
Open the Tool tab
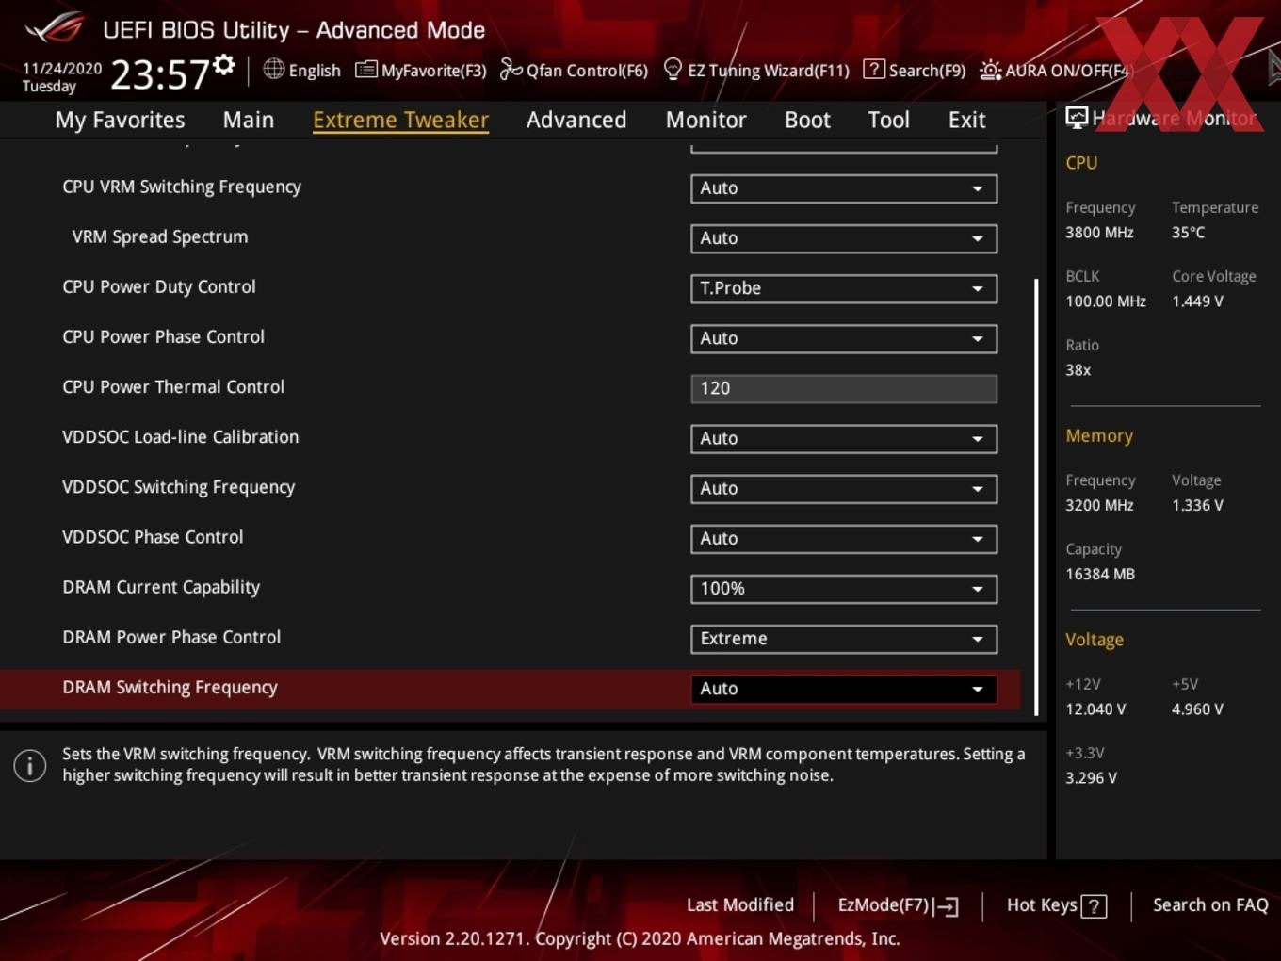888,120
